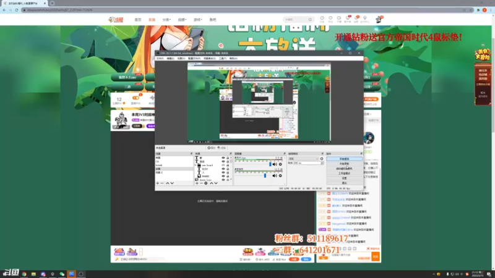Screen dimensions: 495x278
Task: Open the 工具 menu in OBS
Action: 223,59
